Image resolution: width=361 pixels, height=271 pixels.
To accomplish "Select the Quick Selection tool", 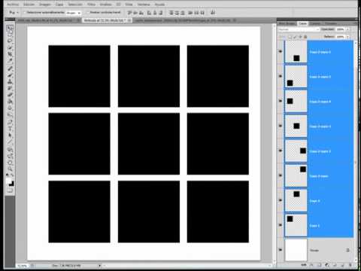I will pyautogui.click(x=10, y=47).
